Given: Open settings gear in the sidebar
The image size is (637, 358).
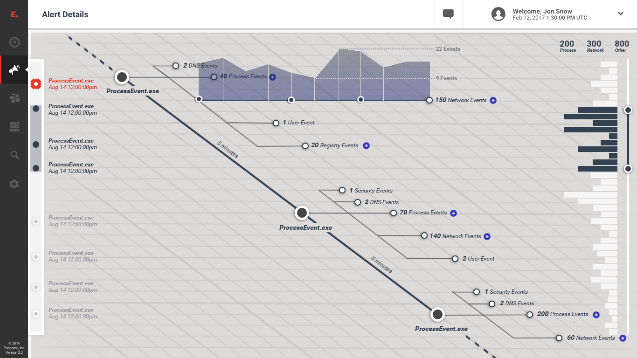Looking at the screenshot, I should click(14, 184).
